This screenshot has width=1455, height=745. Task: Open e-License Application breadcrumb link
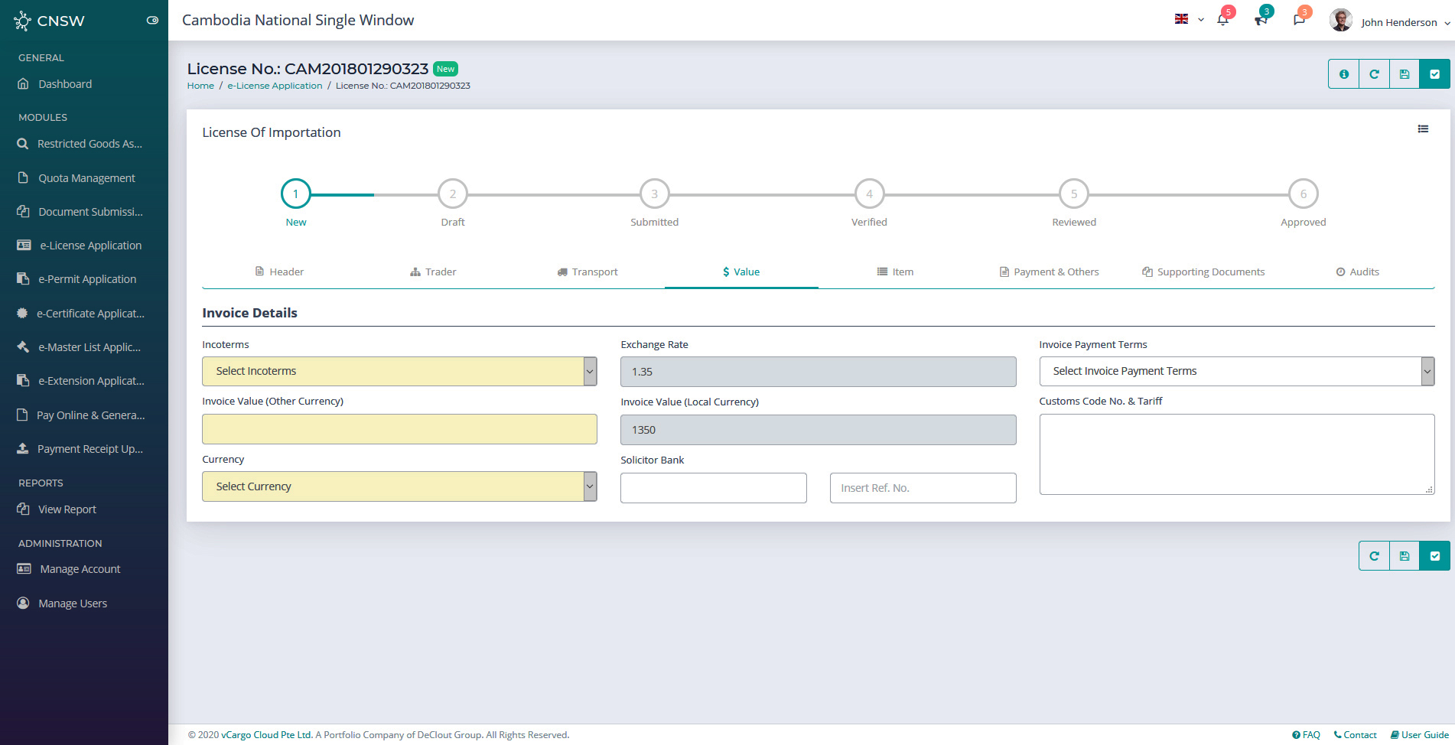(x=275, y=86)
